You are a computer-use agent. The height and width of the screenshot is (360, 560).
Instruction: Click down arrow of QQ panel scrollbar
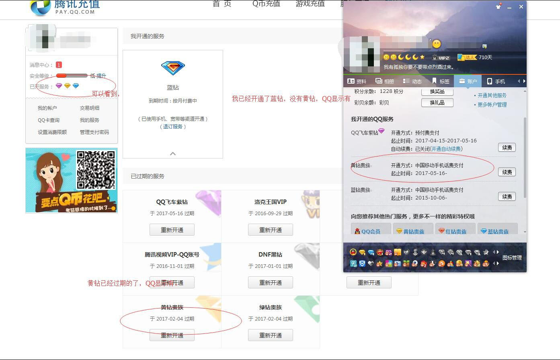[x=525, y=232]
